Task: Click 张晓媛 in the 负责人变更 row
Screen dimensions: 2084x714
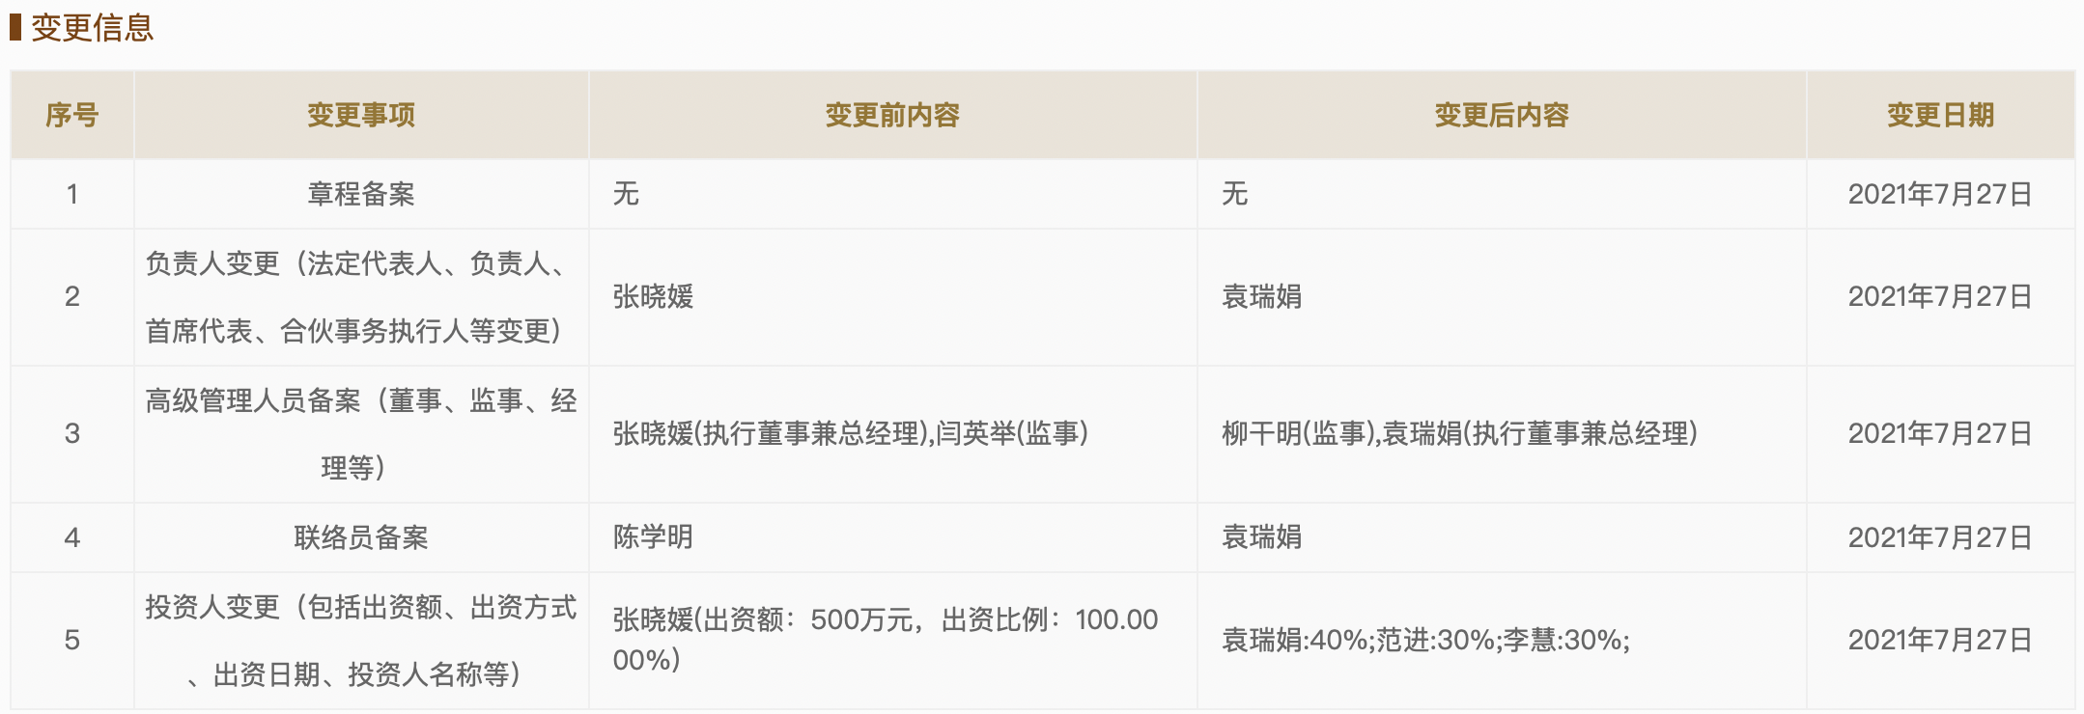Action: click(654, 297)
